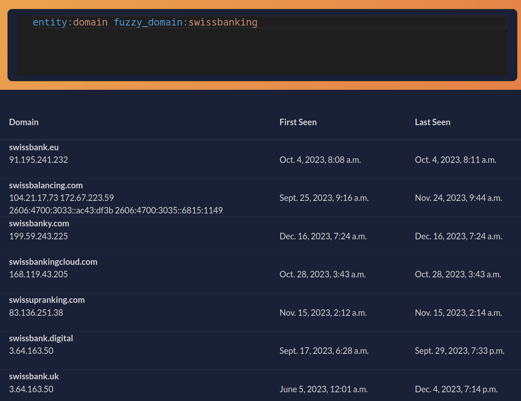
Task: Open swissbankingcloud.com domain details
Action: (x=53, y=262)
